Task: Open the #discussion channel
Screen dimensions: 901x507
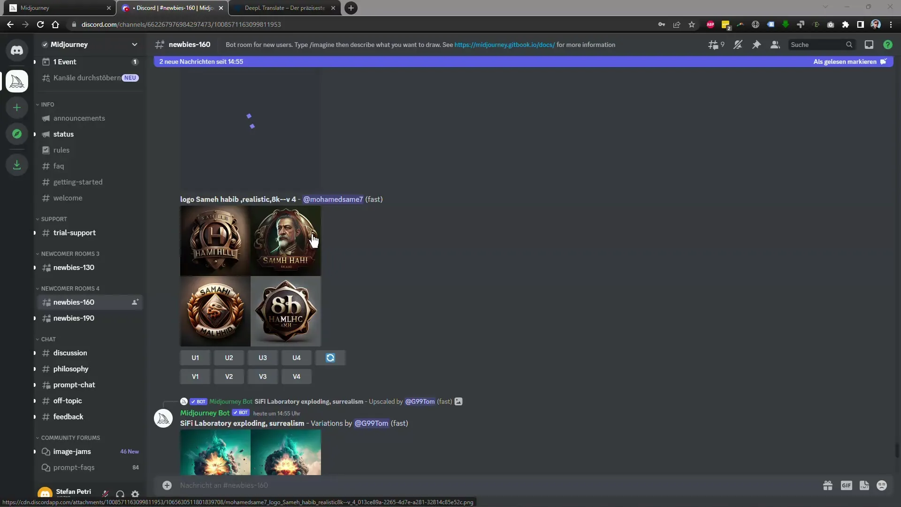Action: pos(70,352)
